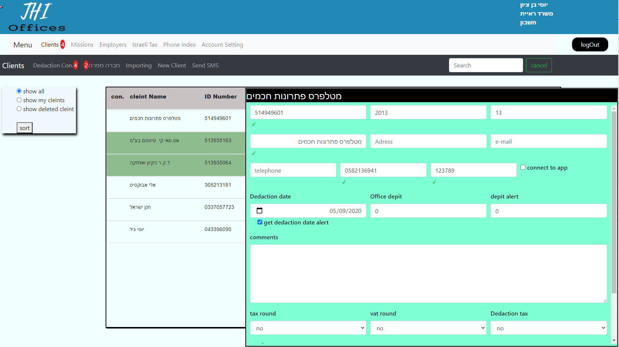
Task: Open the vat round dropdown
Action: [428, 328]
